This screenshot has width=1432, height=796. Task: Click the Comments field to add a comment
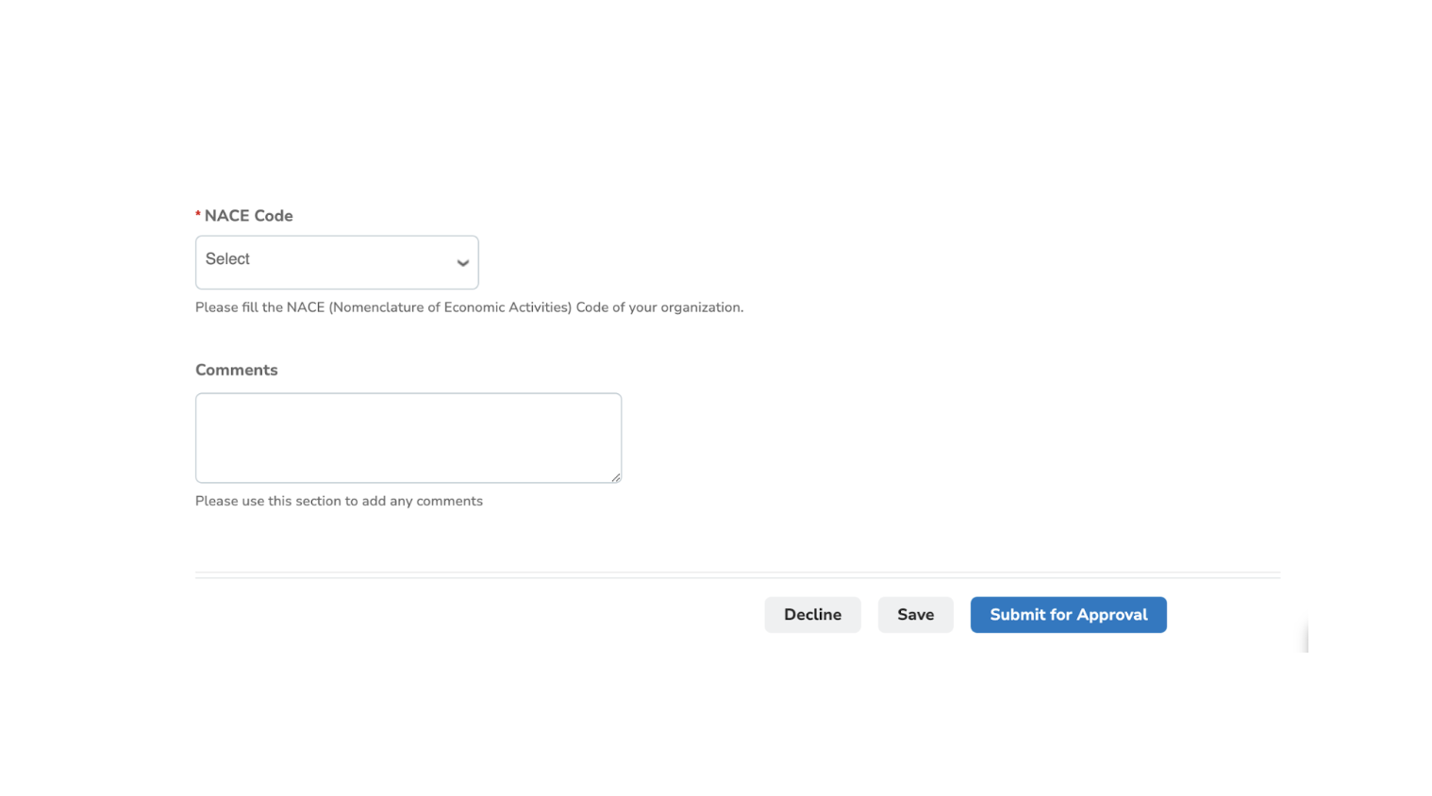(x=408, y=437)
